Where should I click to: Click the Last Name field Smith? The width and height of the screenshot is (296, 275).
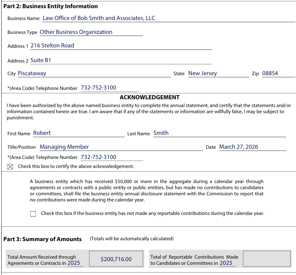pos(220,133)
